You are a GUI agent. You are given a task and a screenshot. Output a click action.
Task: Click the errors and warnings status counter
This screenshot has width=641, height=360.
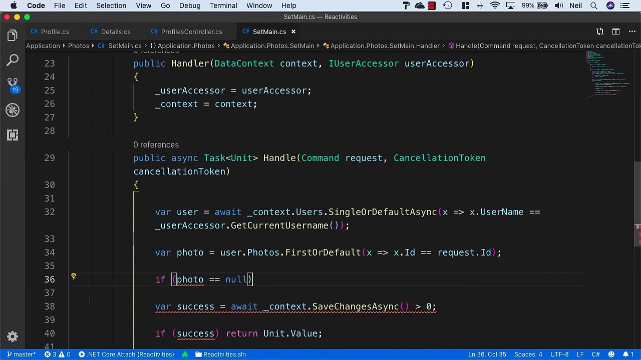(57, 354)
